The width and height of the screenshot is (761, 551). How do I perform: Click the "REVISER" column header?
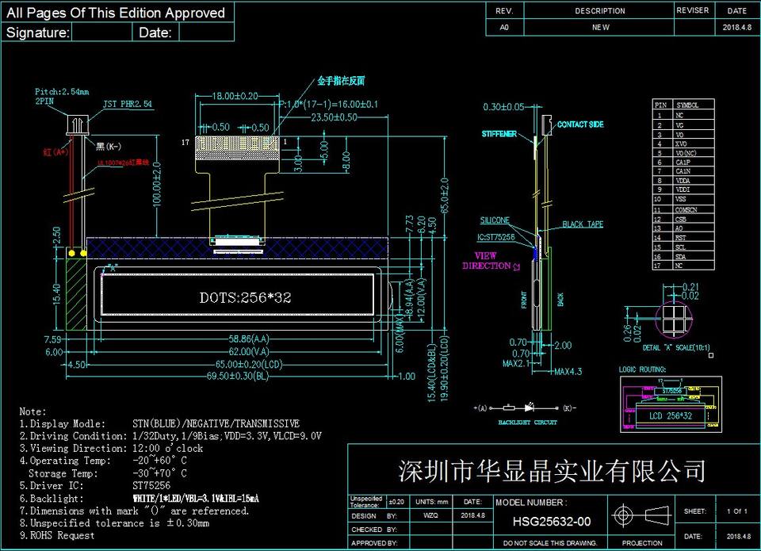pyautogui.click(x=693, y=10)
